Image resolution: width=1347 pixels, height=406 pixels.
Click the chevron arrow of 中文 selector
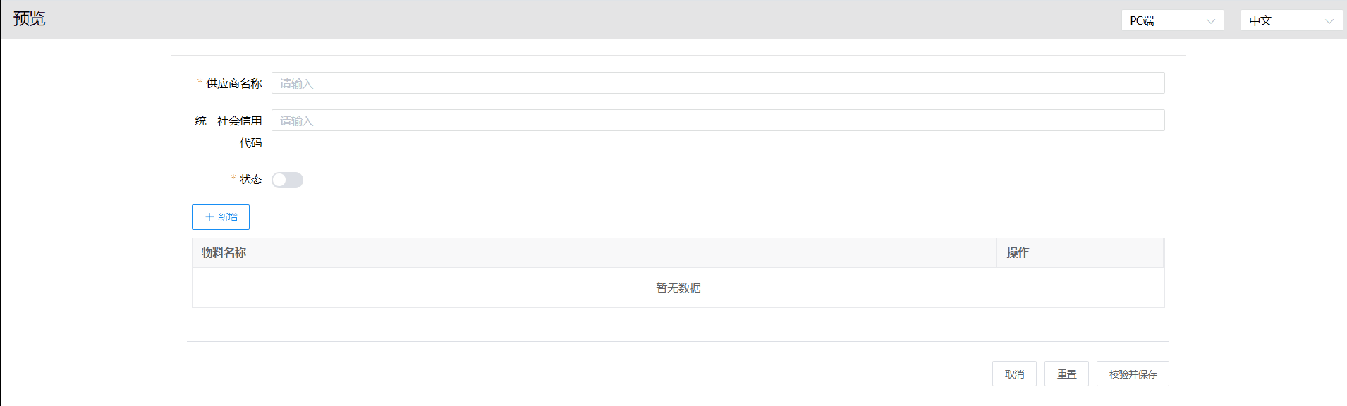point(1329,21)
